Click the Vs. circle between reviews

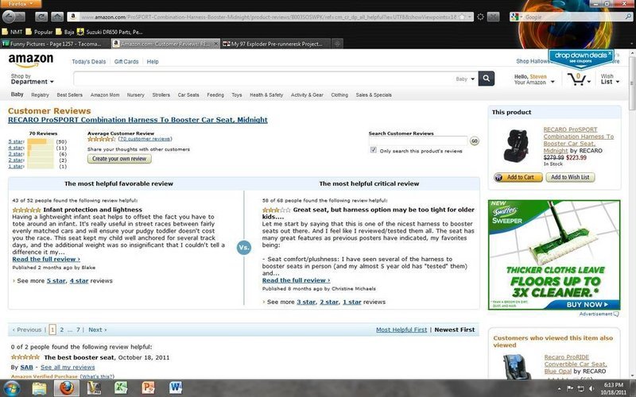(x=244, y=248)
